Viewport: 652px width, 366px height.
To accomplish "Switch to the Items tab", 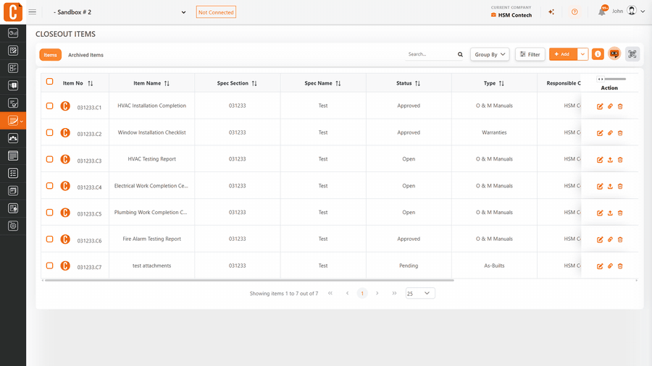I will 50,55.
